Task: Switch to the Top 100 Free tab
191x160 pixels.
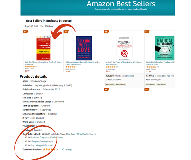Action: (x=47, y=26)
